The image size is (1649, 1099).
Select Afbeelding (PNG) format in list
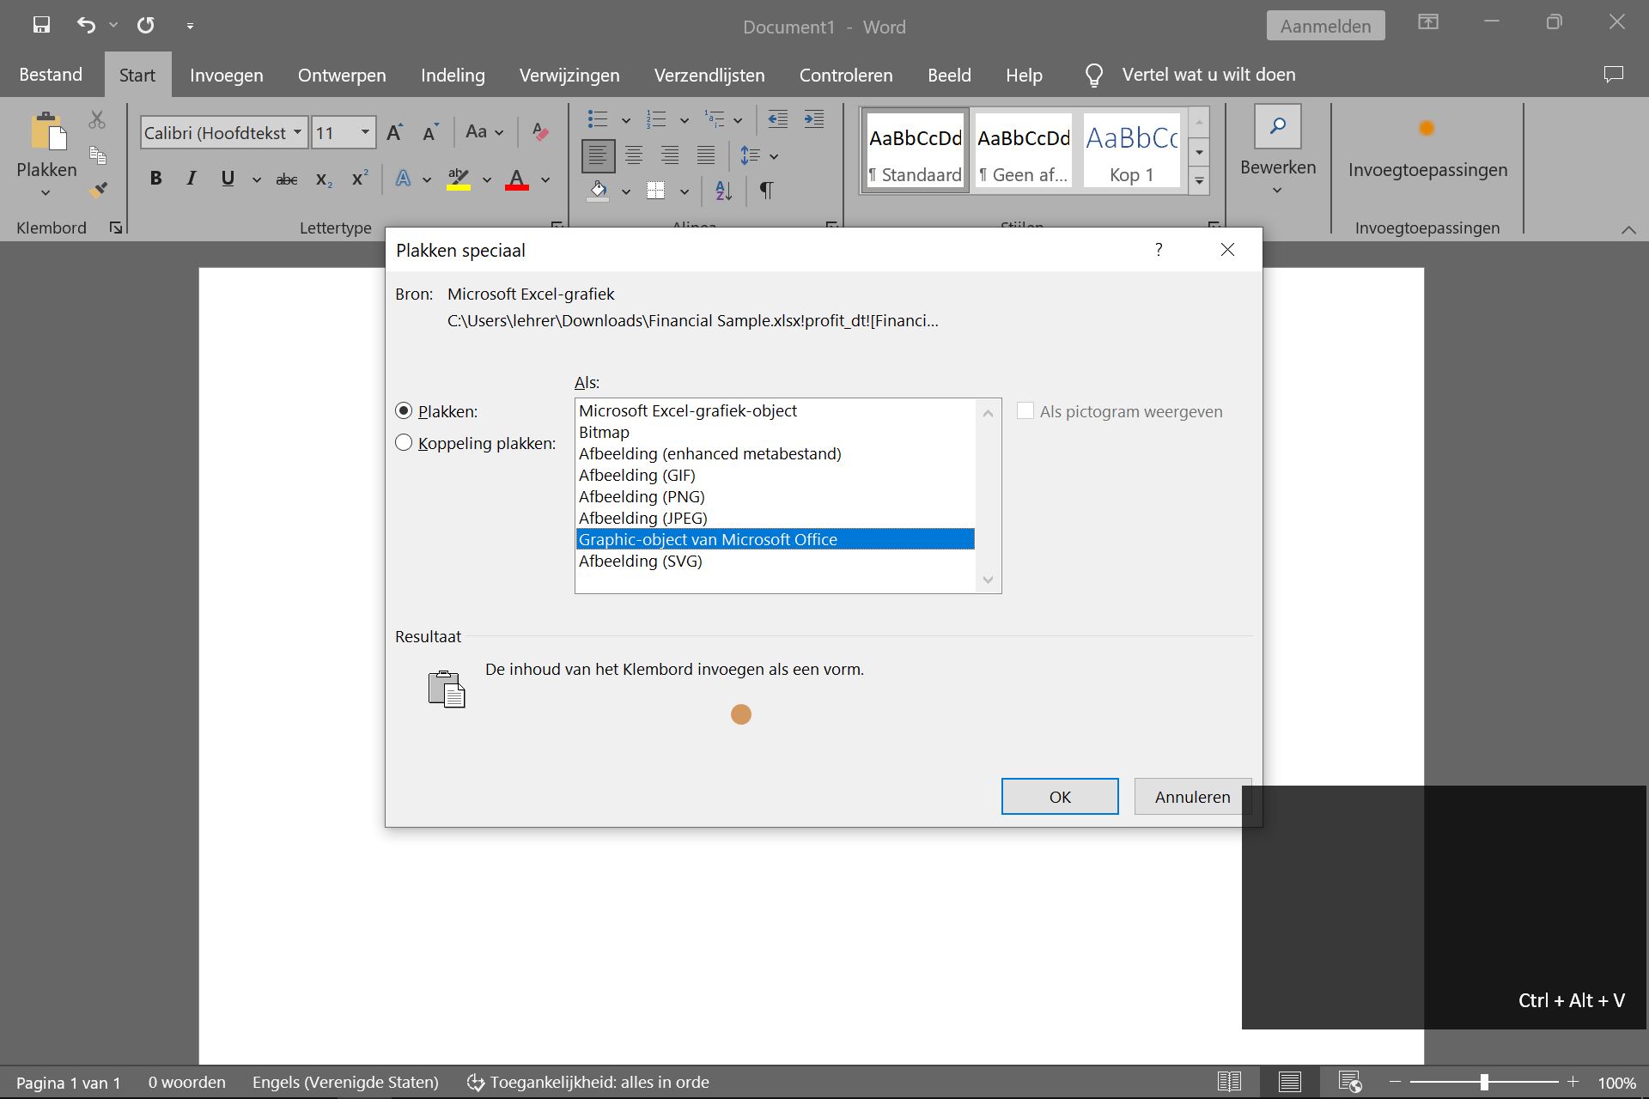[775, 496]
